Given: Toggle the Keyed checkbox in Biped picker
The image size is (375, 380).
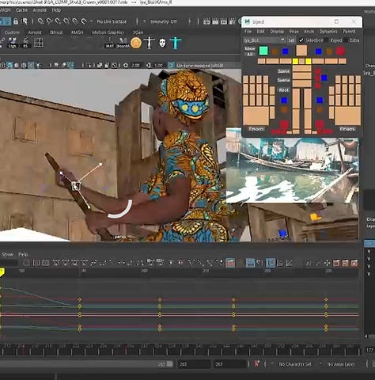Looking at the screenshot, I should (x=327, y=40).
